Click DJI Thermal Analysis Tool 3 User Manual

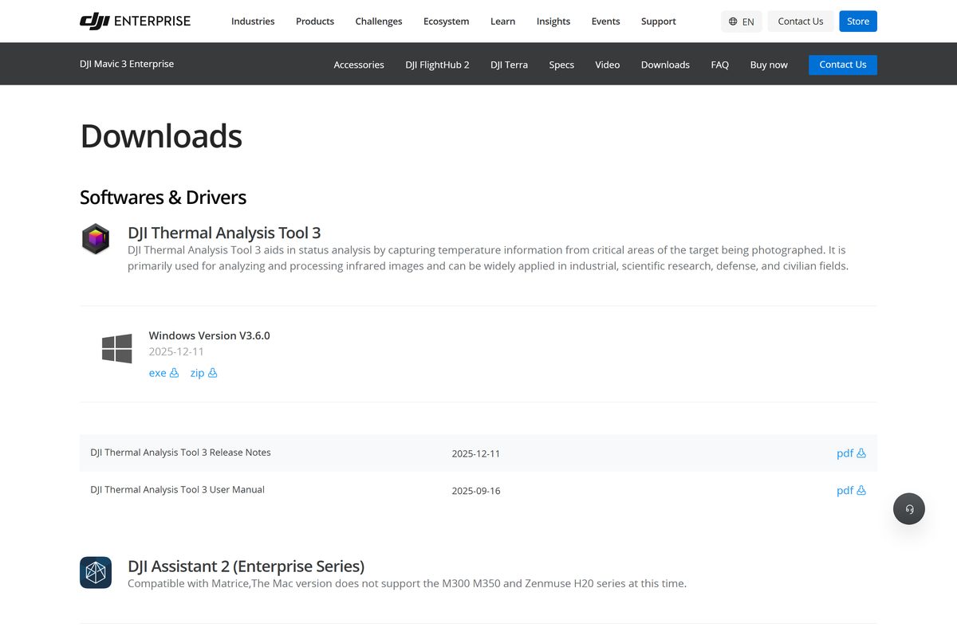(177, 490)
